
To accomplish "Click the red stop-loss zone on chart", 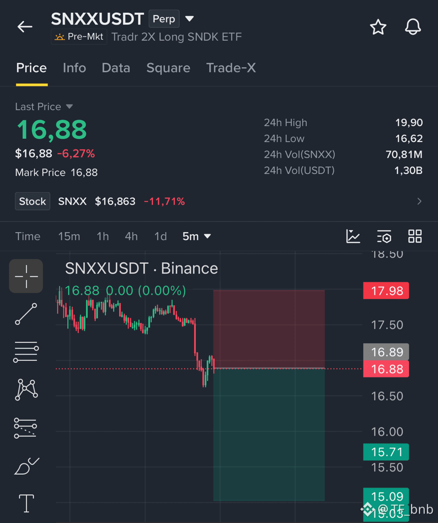I will [269, 329].
